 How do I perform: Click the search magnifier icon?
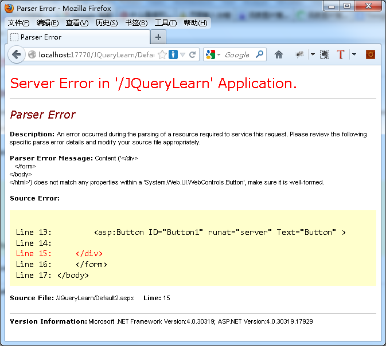(x=259, y=55)
